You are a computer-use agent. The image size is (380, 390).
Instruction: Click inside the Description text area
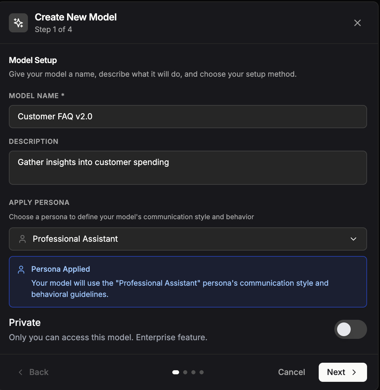pos(188,168)
